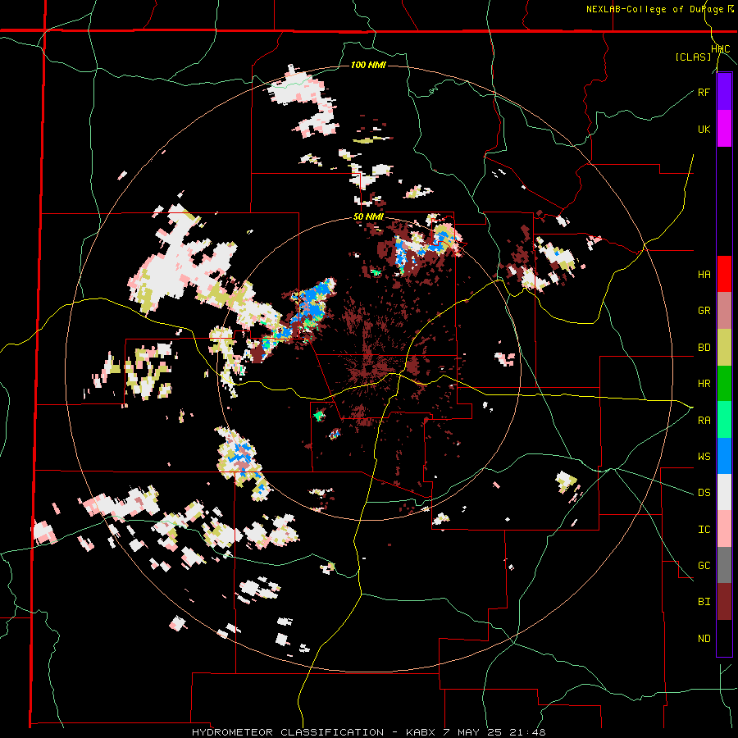Click the 100 NMI range ring label

(x=368, y=65)
